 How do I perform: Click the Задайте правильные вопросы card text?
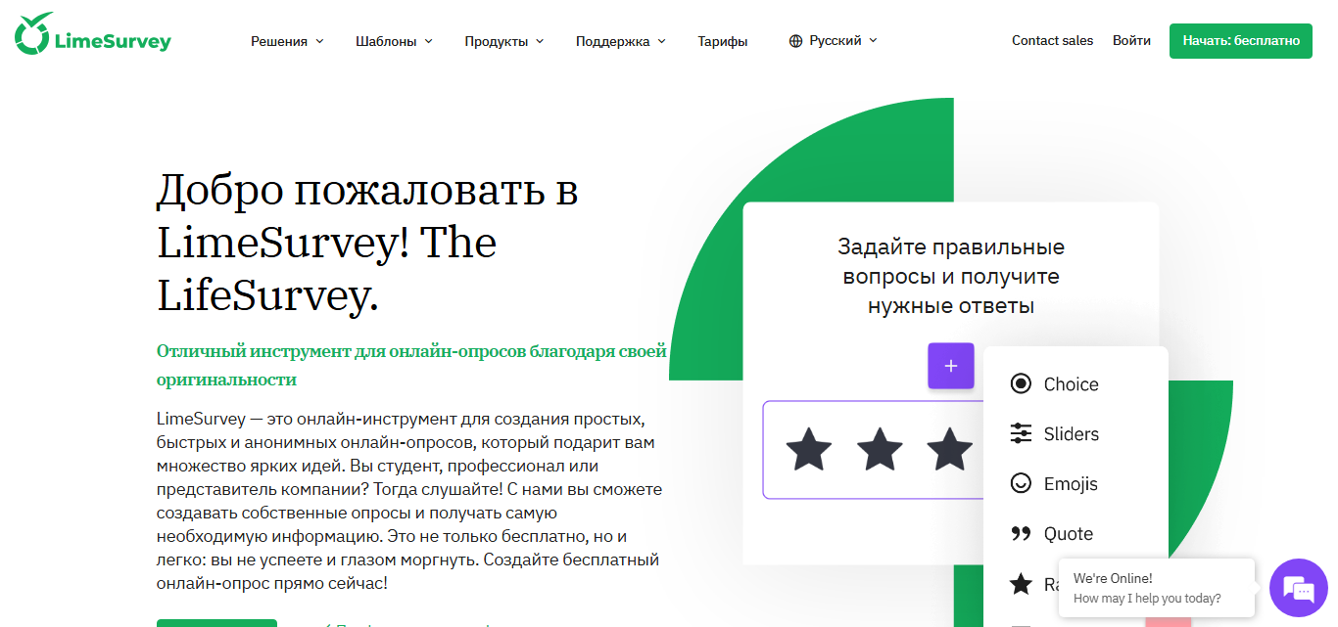951,276
